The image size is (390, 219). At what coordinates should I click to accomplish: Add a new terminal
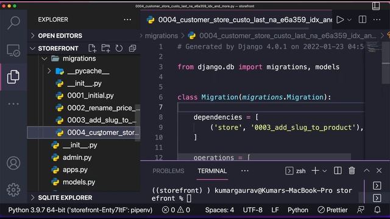(315, 171)
